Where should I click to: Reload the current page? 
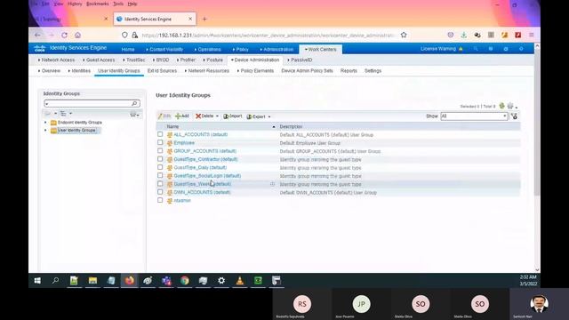tap(64, 36)
